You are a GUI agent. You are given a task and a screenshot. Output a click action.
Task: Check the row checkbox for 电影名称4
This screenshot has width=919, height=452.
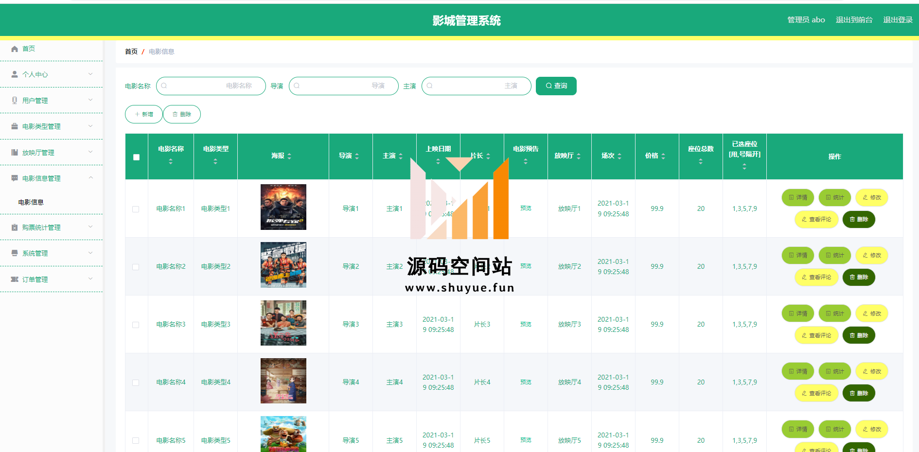coord(136,382)
